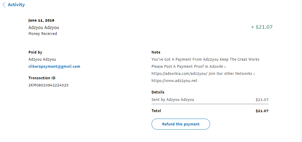
Task: Select the Adzyou Adzyou transaction title
Action: click(x=44, y=28)
